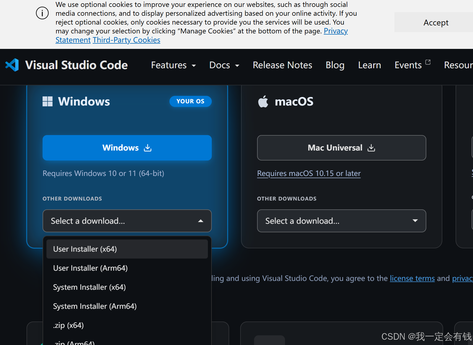Click the Visual Studio Code logo icon

(x=12, y=65)
